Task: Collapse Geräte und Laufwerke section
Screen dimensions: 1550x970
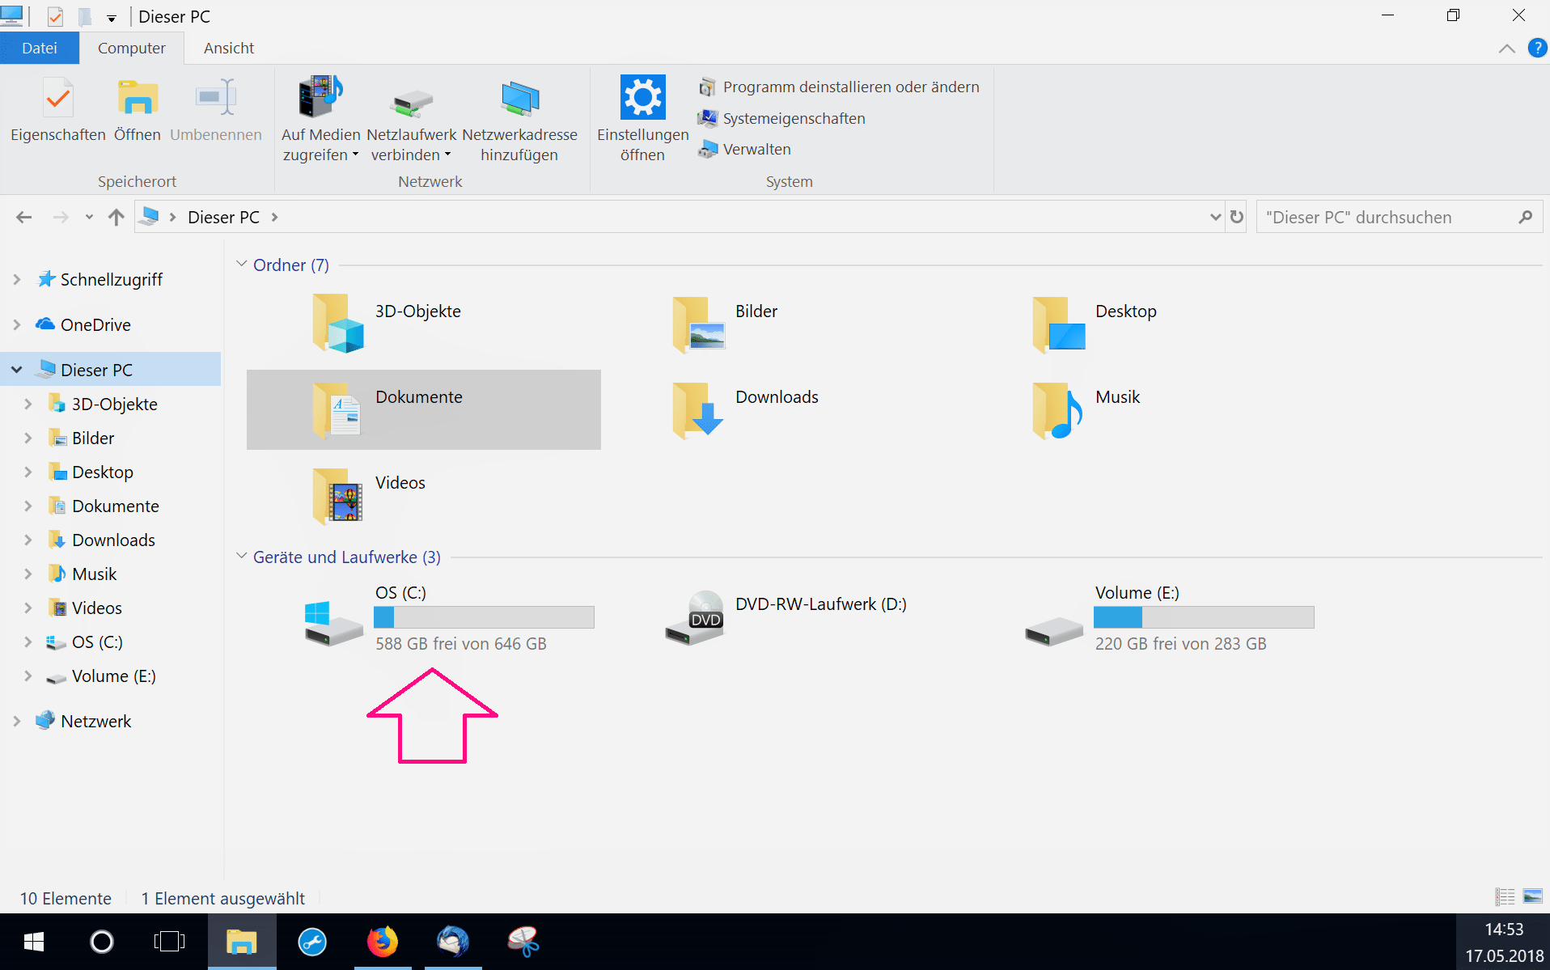Action: click(x=241, y=555)
